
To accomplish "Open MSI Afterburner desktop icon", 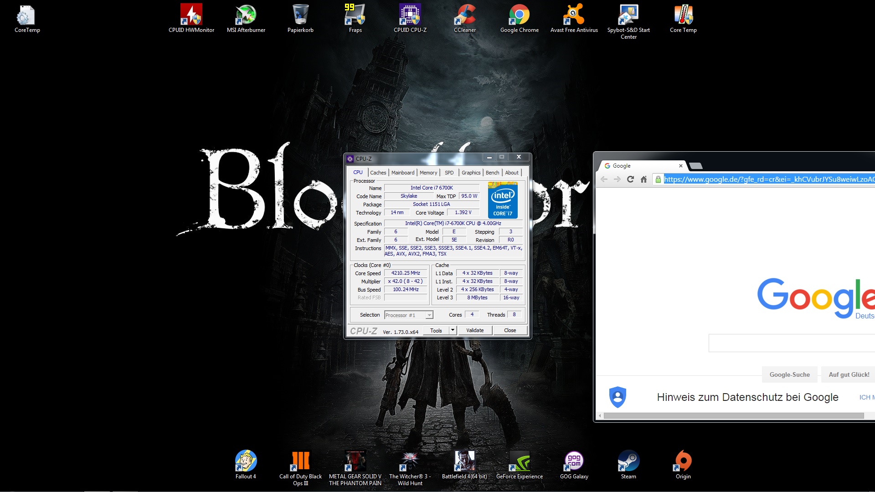I will coord(246,19).
